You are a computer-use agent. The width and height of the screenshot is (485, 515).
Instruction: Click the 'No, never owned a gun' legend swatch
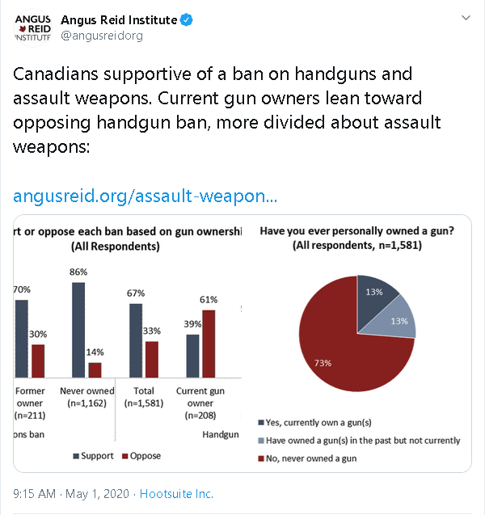click(260, 458)
